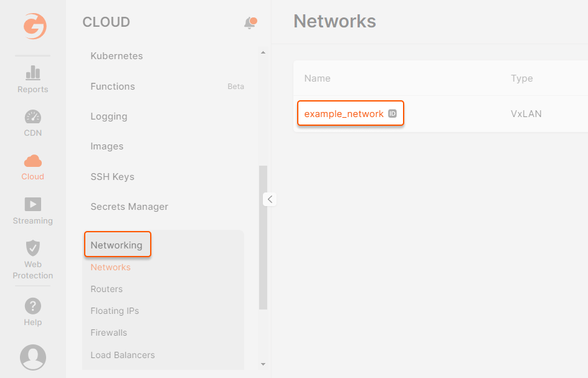The height and width of the screenshot is (378, 588).
Task: Go to Firewalls submenu
Action: click(x=109, y=333)
